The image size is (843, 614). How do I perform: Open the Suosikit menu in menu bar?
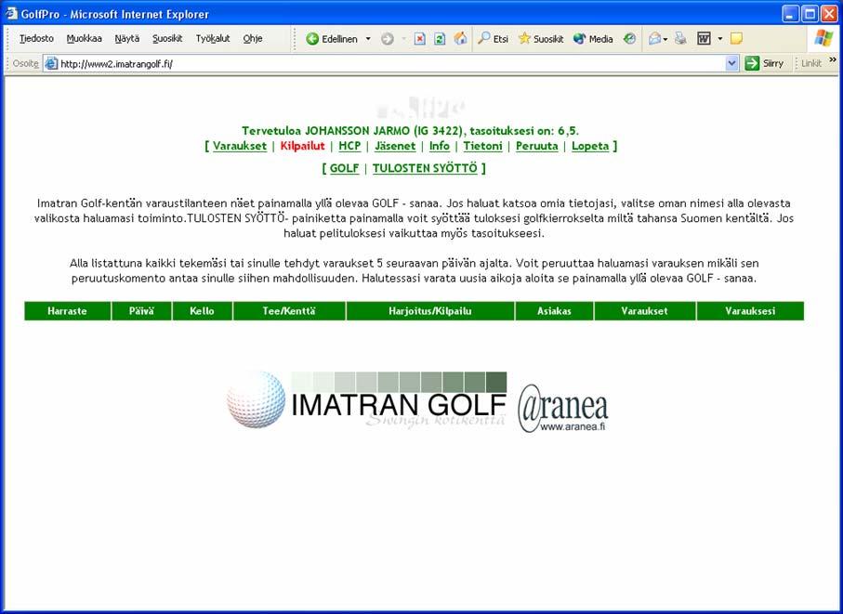click(167, 39)
